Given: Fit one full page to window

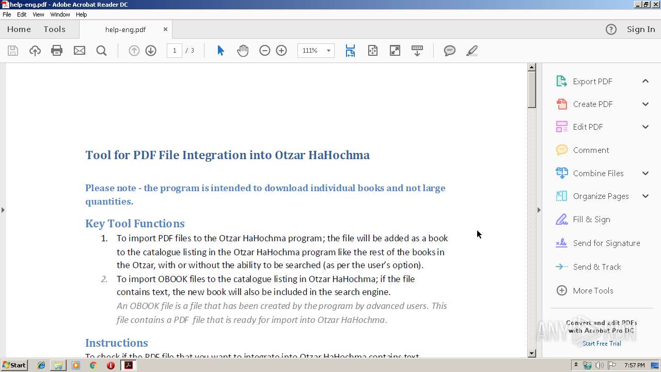Looking at the screenshot, I should coord(373,51).
